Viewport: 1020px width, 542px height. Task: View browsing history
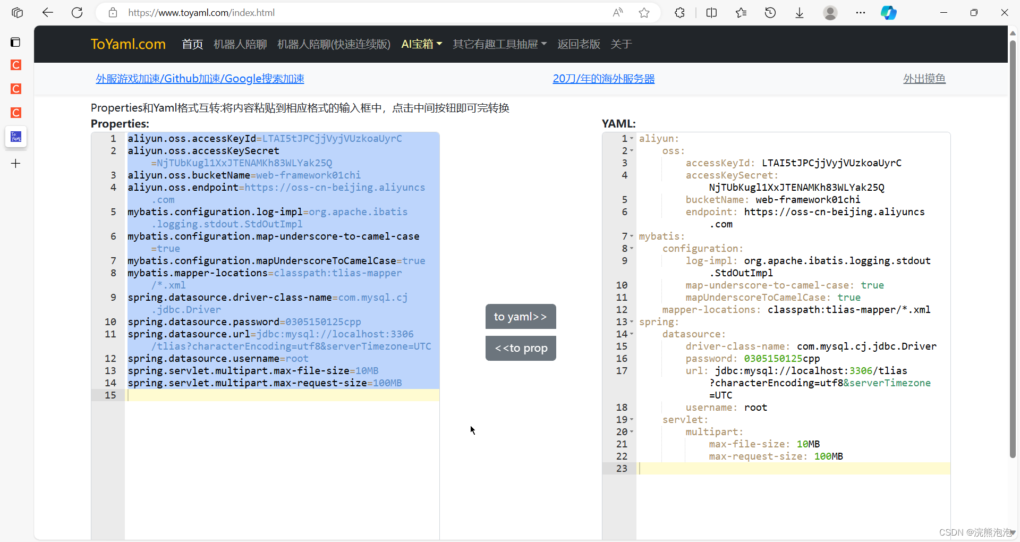click(770, 12)
